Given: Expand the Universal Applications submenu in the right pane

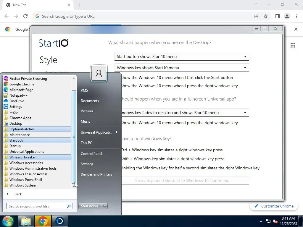Looking at the screenshot, I should pos(99,132).
